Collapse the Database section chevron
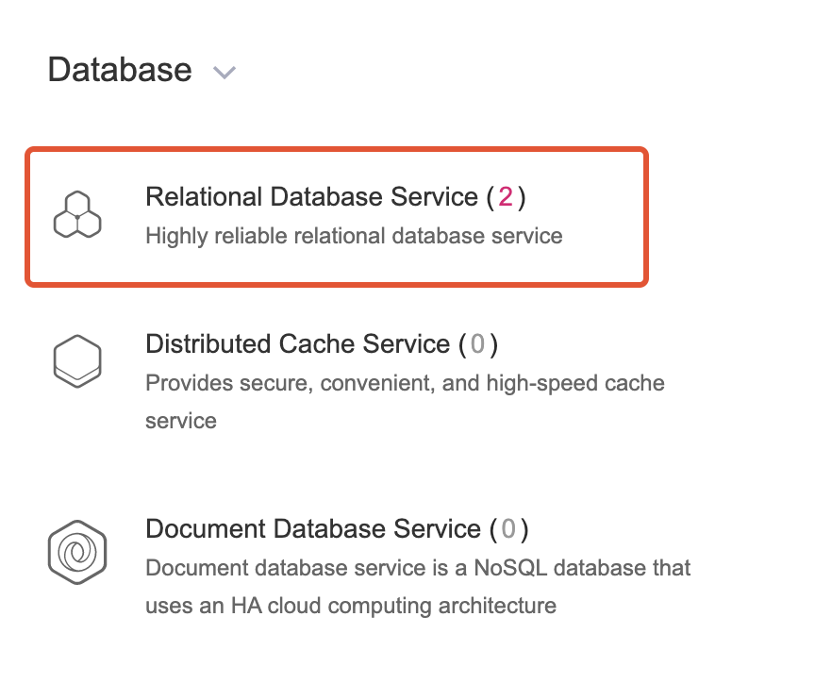Image resolution: width=815 pixels, height=700 pixels. pyautogui.click(x=225, y=73)
